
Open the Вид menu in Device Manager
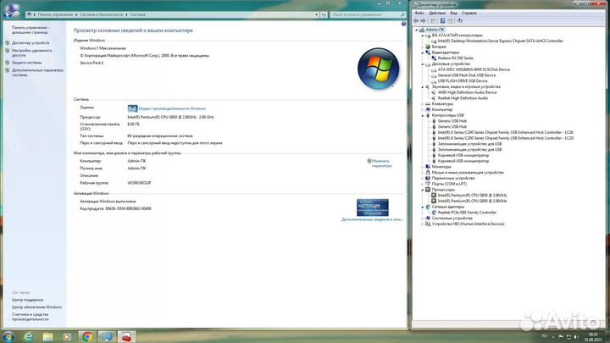click(453, 13)
